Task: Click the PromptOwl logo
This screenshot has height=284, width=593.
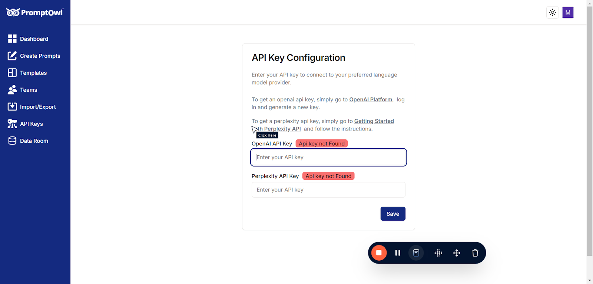Action: [x=35, y=13]
